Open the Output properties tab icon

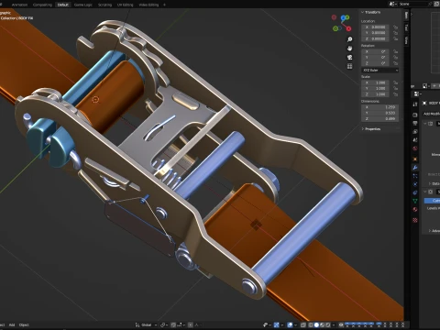[x=415, y=123]
